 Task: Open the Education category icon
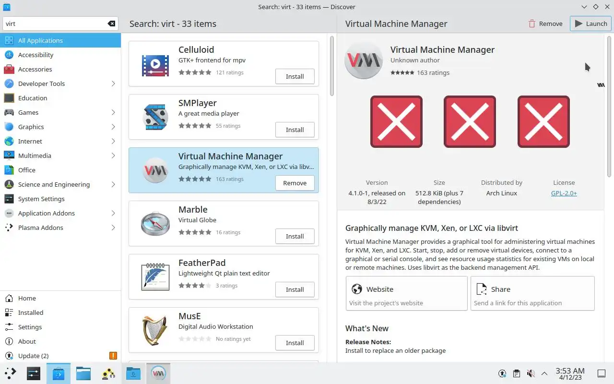[x=9, y=98]
